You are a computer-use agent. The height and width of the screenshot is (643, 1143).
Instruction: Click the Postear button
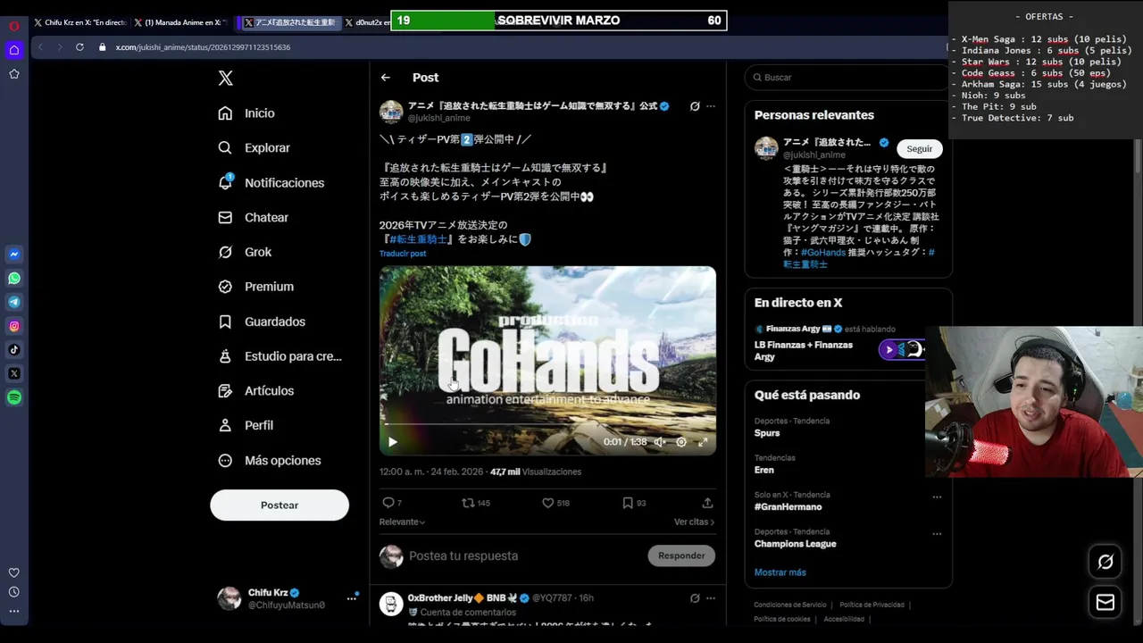(x=279, y=505)
